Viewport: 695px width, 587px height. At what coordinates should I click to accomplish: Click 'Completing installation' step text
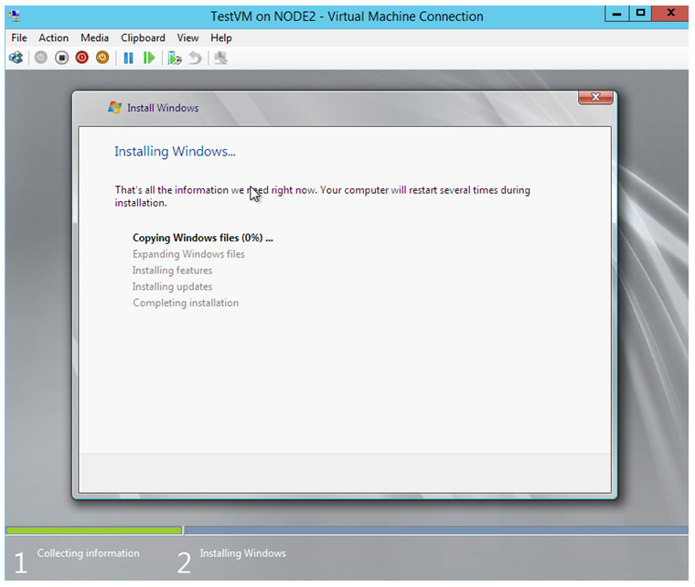point(186,303)
